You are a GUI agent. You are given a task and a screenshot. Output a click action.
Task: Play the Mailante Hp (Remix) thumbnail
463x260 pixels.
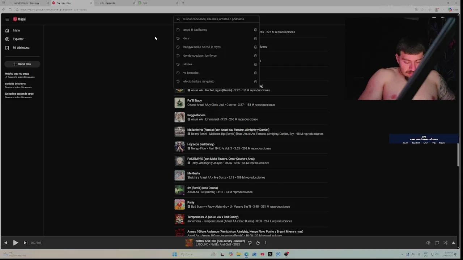click(179, 132)
